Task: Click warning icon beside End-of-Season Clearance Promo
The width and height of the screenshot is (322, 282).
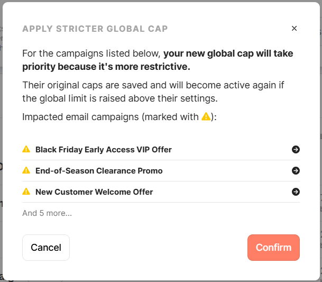Action: 26,171
